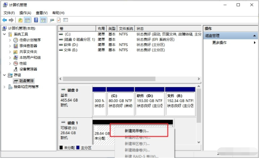Image resolution: width=260 pixels, height=159 pixels.
Task: Select 性能 in tree
Action: 23,63
